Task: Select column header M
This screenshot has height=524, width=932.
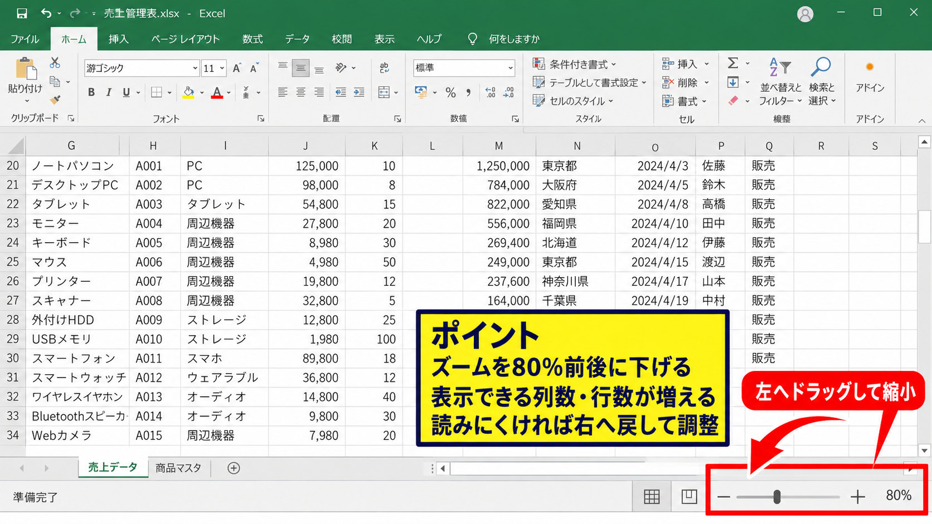Action: [499, 146]
